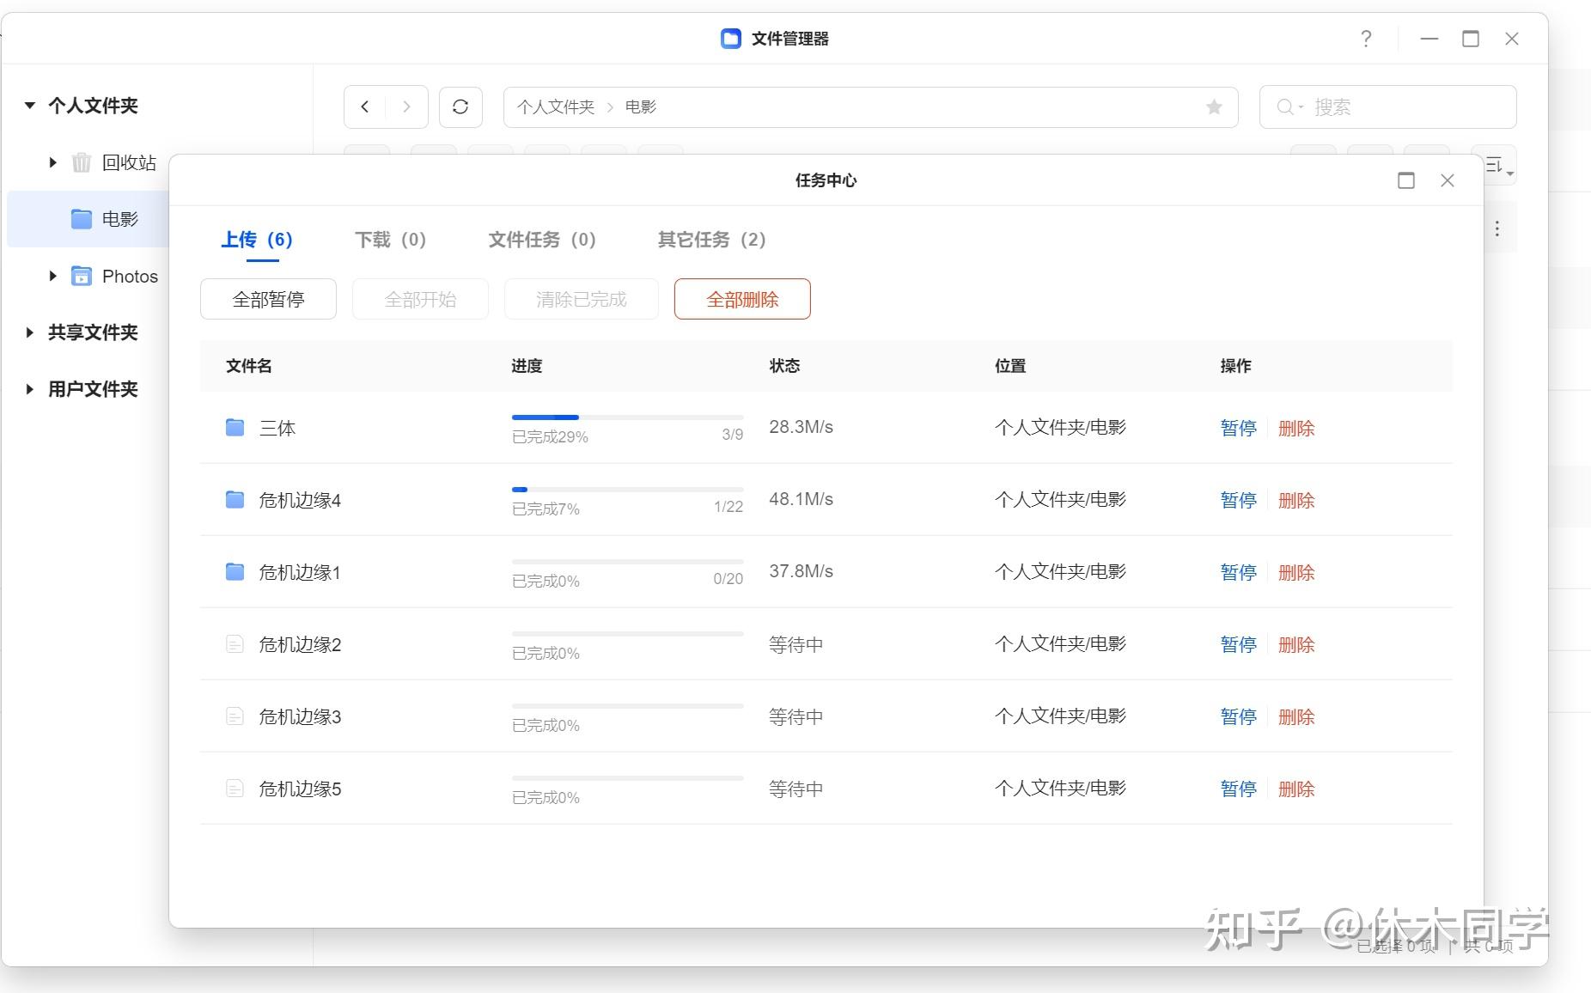This screenshot has height=993, width=1591.
Task: Click the 危机边缘1 progress bar
Action: pyautogui.click(x=628, y=562)
